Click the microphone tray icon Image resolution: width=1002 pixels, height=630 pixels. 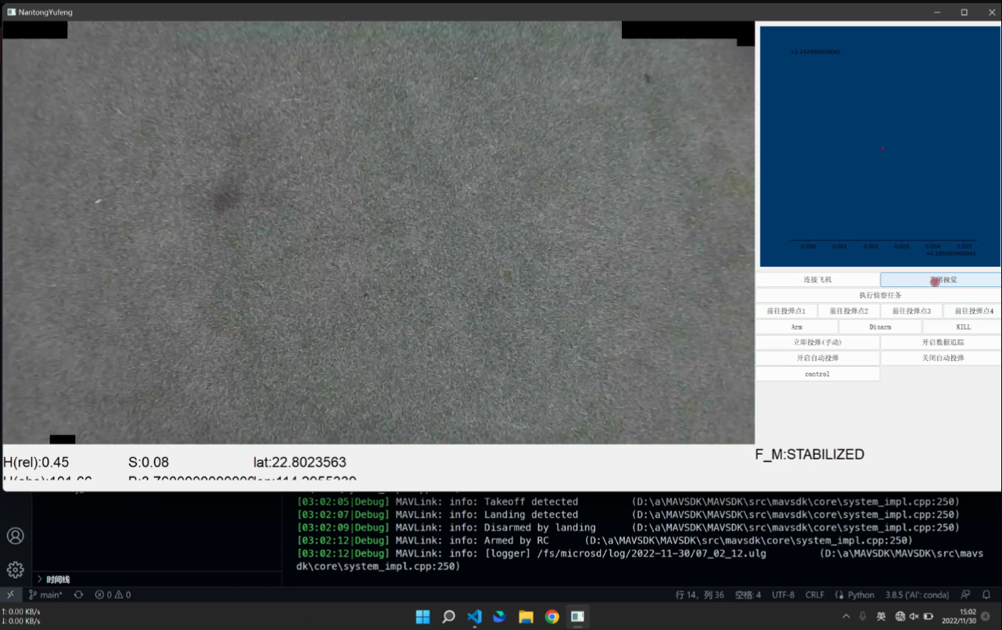863,617
